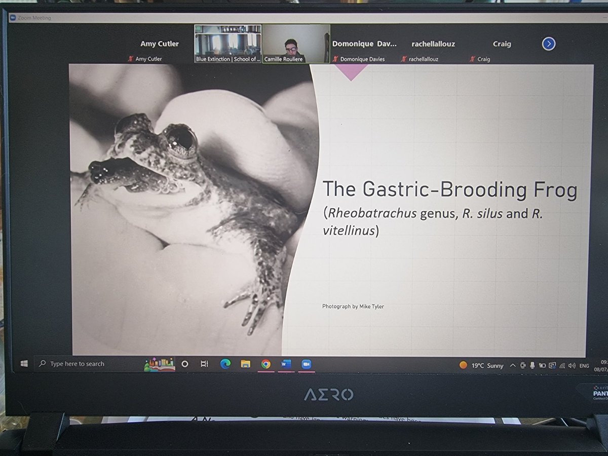Screen dimensions: 608x456
Task: Open the battery status tray icon
Action: 542,365
